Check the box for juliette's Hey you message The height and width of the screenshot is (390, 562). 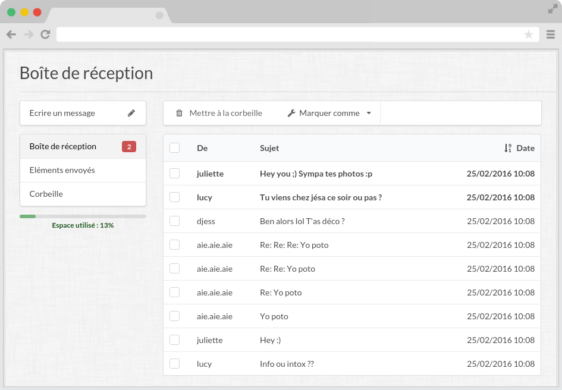click(x=174, y=174)
